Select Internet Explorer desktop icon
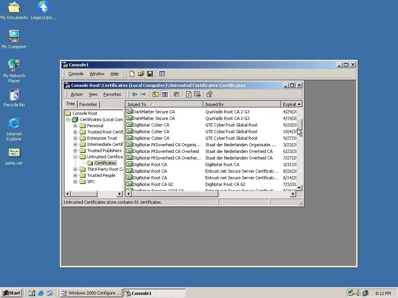The height and width of the screenshot is (298, 398). tap(14, 129)
